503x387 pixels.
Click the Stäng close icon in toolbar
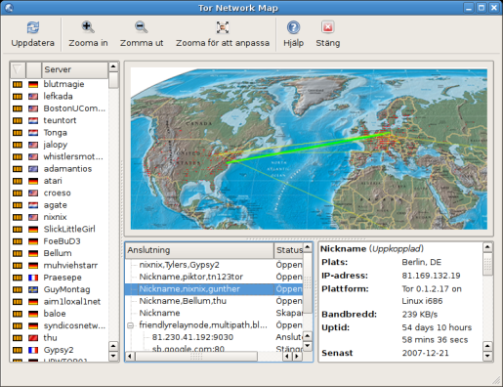click(x=327, y=27)
